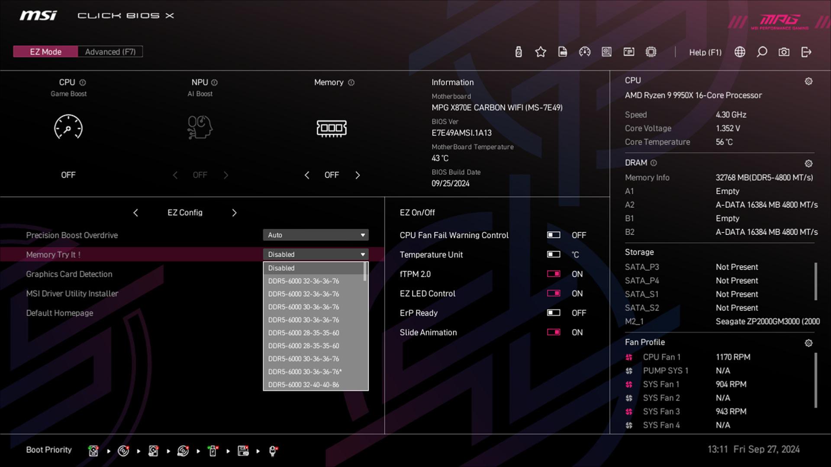Image resolution: width=831 pixels, height=467 pixels.
Task: Toggle CPU Fan Fail Warning Control switch
Action: (554, 235)
